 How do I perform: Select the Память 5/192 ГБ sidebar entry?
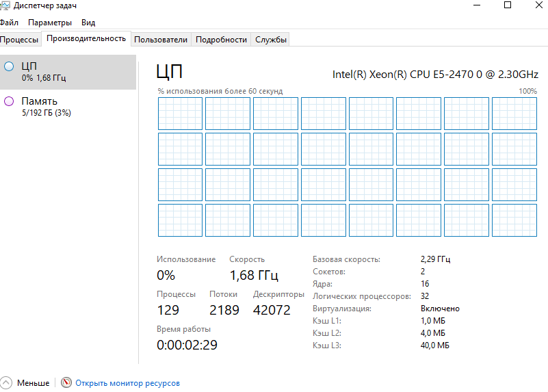click(68, 107)
